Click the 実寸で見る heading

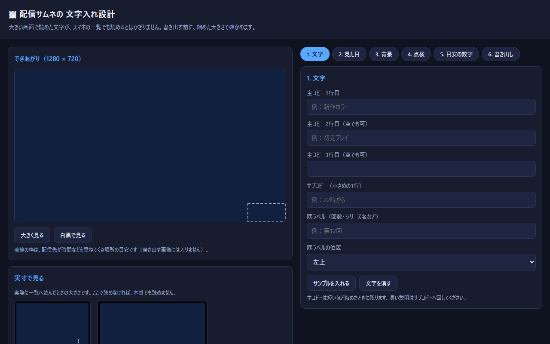click(29, 278)
